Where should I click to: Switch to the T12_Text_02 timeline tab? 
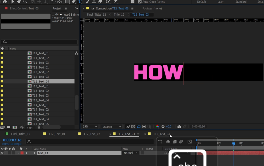tap(92, 134)
